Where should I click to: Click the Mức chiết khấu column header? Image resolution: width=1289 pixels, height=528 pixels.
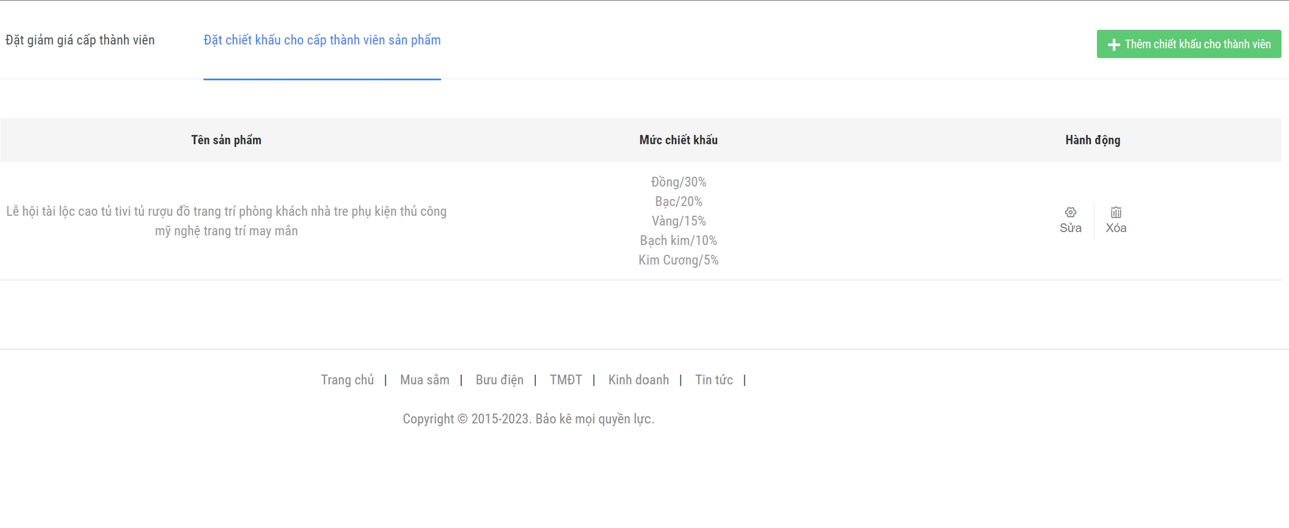[x=678, y=140]
